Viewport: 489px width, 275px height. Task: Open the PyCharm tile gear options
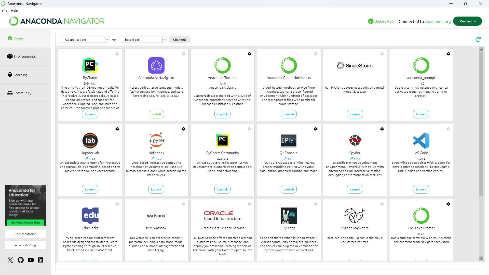(117, 54)
